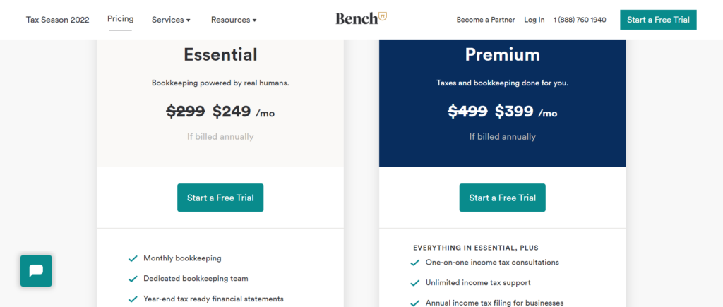
Task: Start Free Trial for Premium plan
Action: click(x=502, y=198)
